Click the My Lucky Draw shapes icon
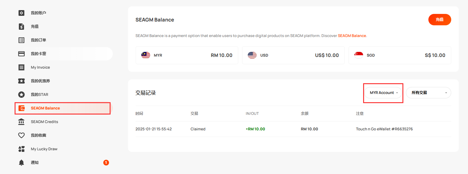The image size is (468, 174). [21, 149]
